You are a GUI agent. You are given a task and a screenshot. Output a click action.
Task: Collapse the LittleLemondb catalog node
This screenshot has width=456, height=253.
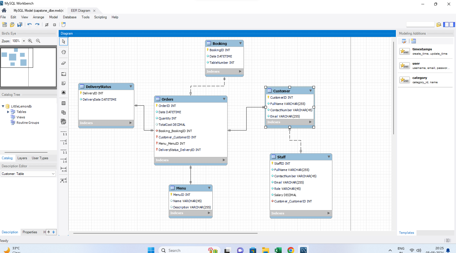point(3,106)
